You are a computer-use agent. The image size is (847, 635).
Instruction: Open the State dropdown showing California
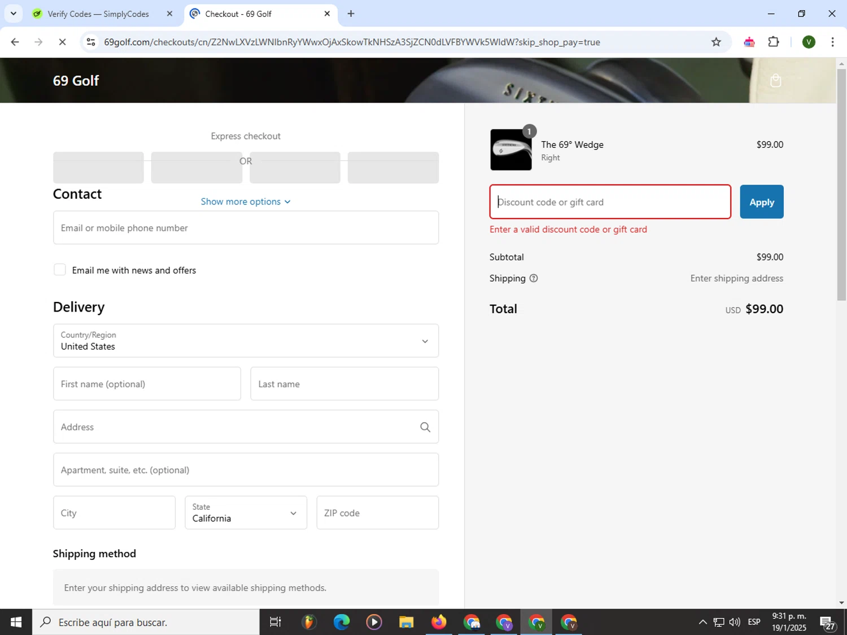point(246,513)
